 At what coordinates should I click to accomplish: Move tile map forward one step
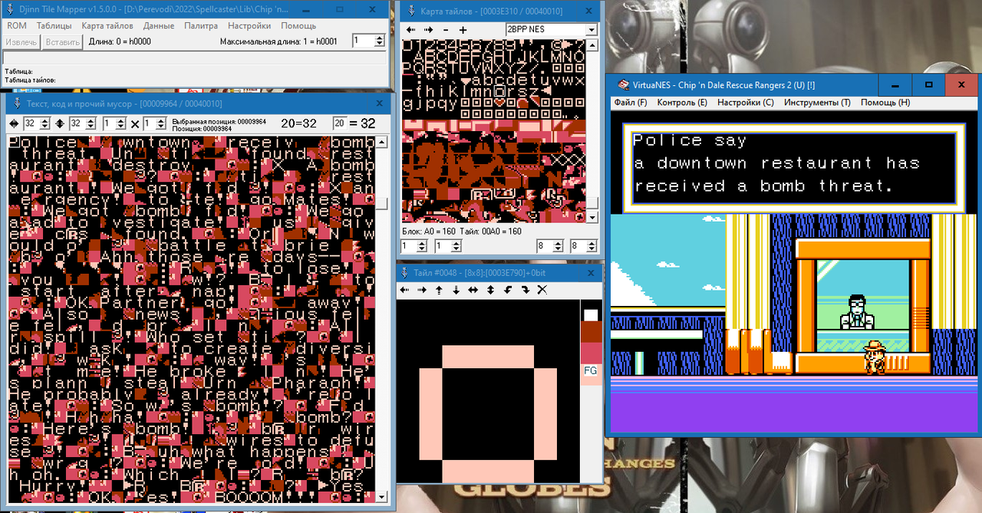coord(427,30)
